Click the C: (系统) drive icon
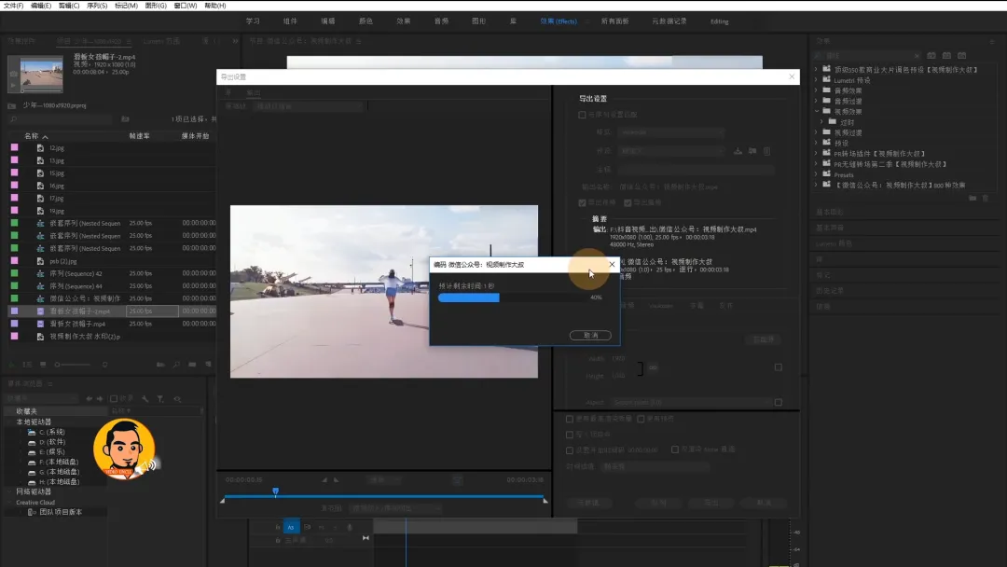The image size is (1007, 567). [x=31, y=433]
